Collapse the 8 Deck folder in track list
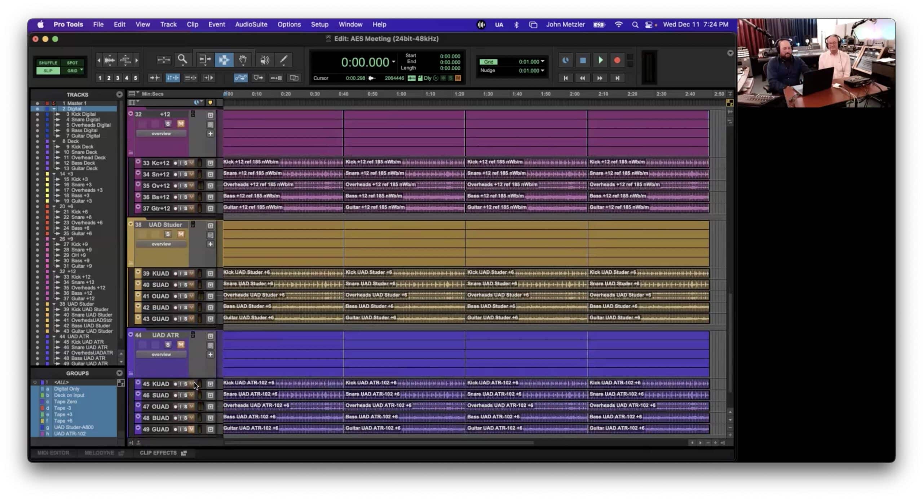Screen dimensions: 923x499 (54, 141)
